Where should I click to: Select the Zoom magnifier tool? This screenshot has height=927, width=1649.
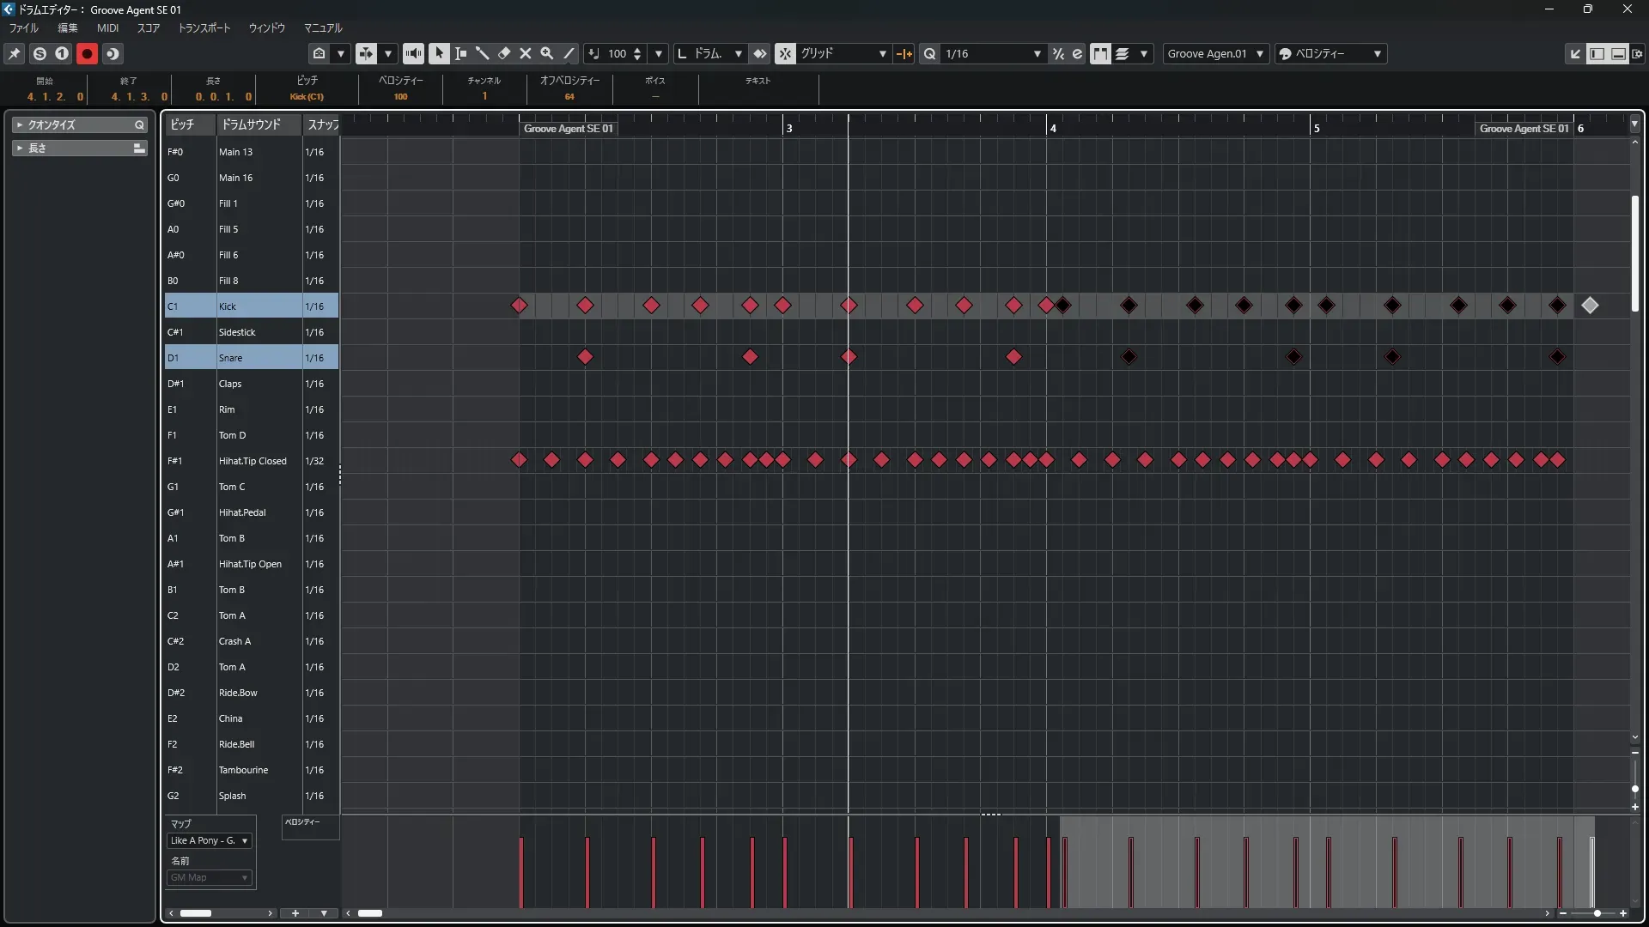point(547,53)
